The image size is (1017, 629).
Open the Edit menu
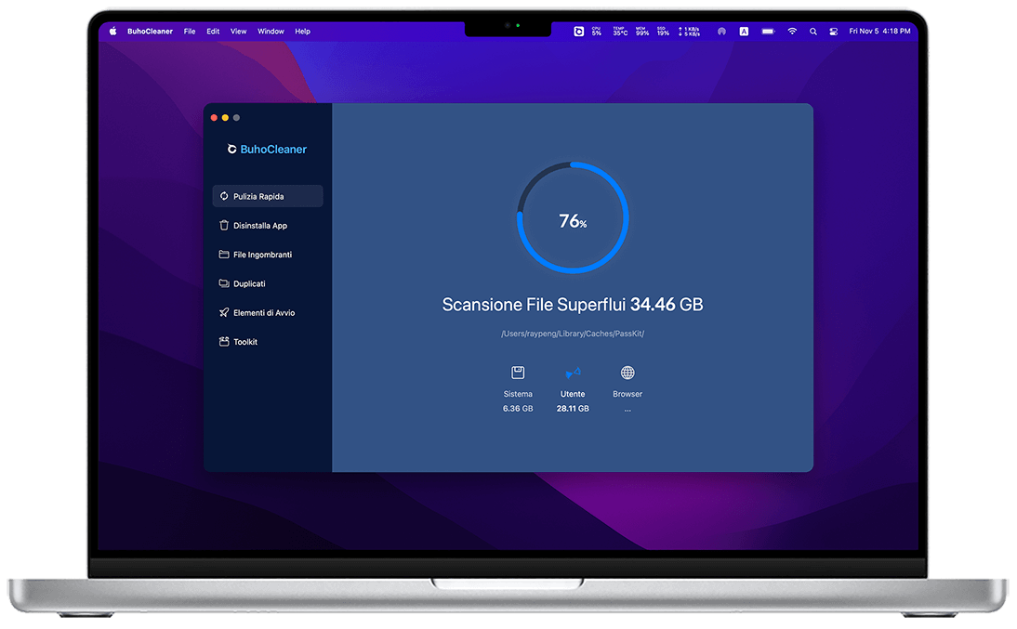[213, 32]
